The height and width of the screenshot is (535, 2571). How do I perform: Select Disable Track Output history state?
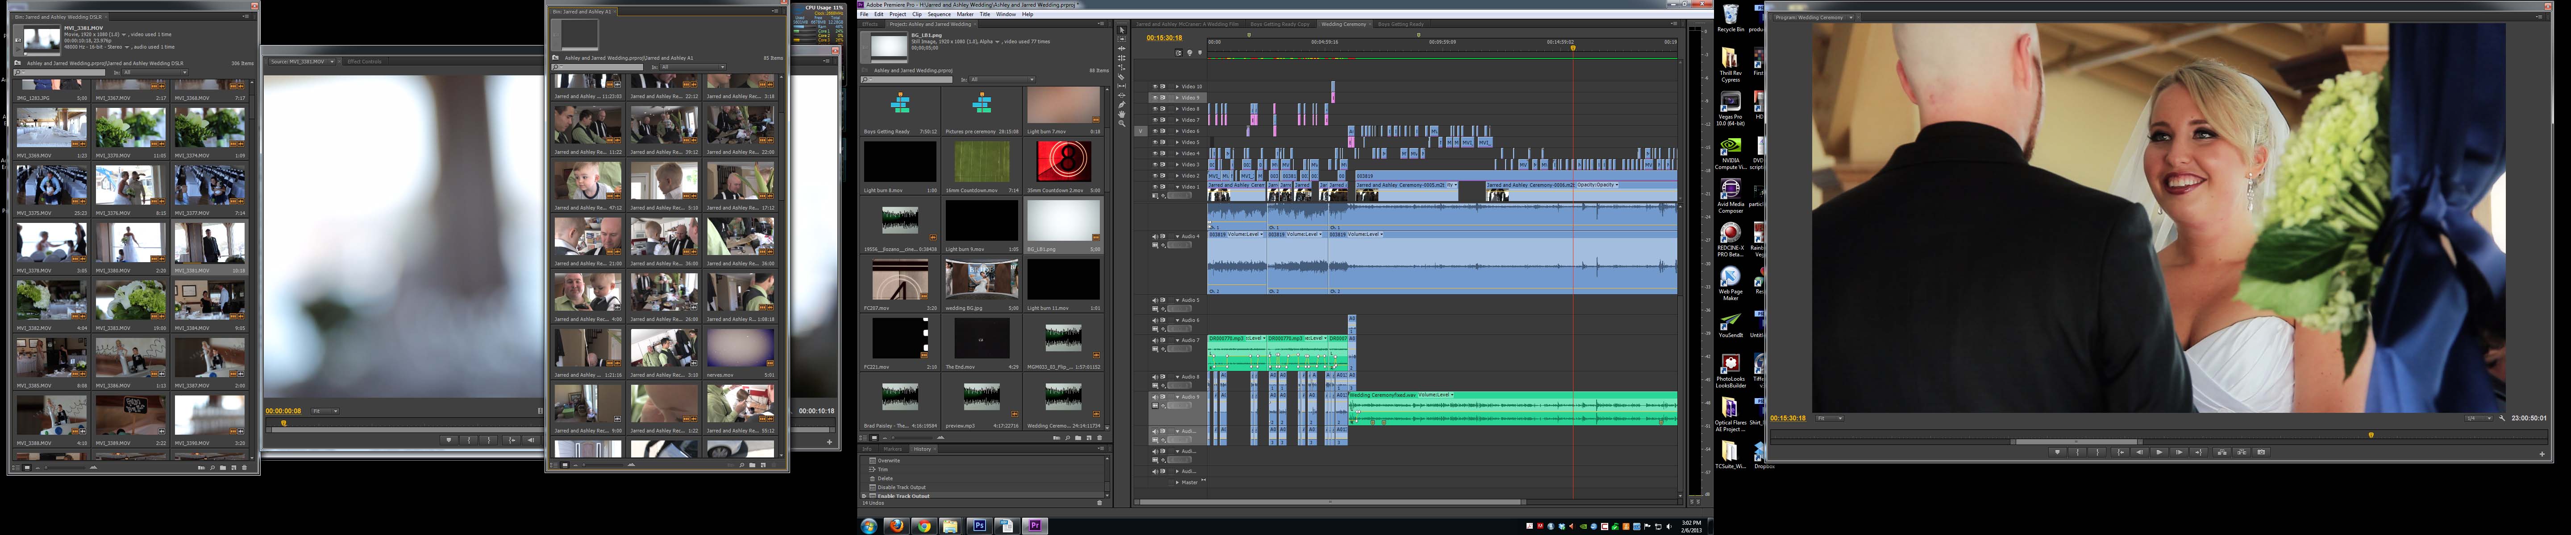(902, 487)
